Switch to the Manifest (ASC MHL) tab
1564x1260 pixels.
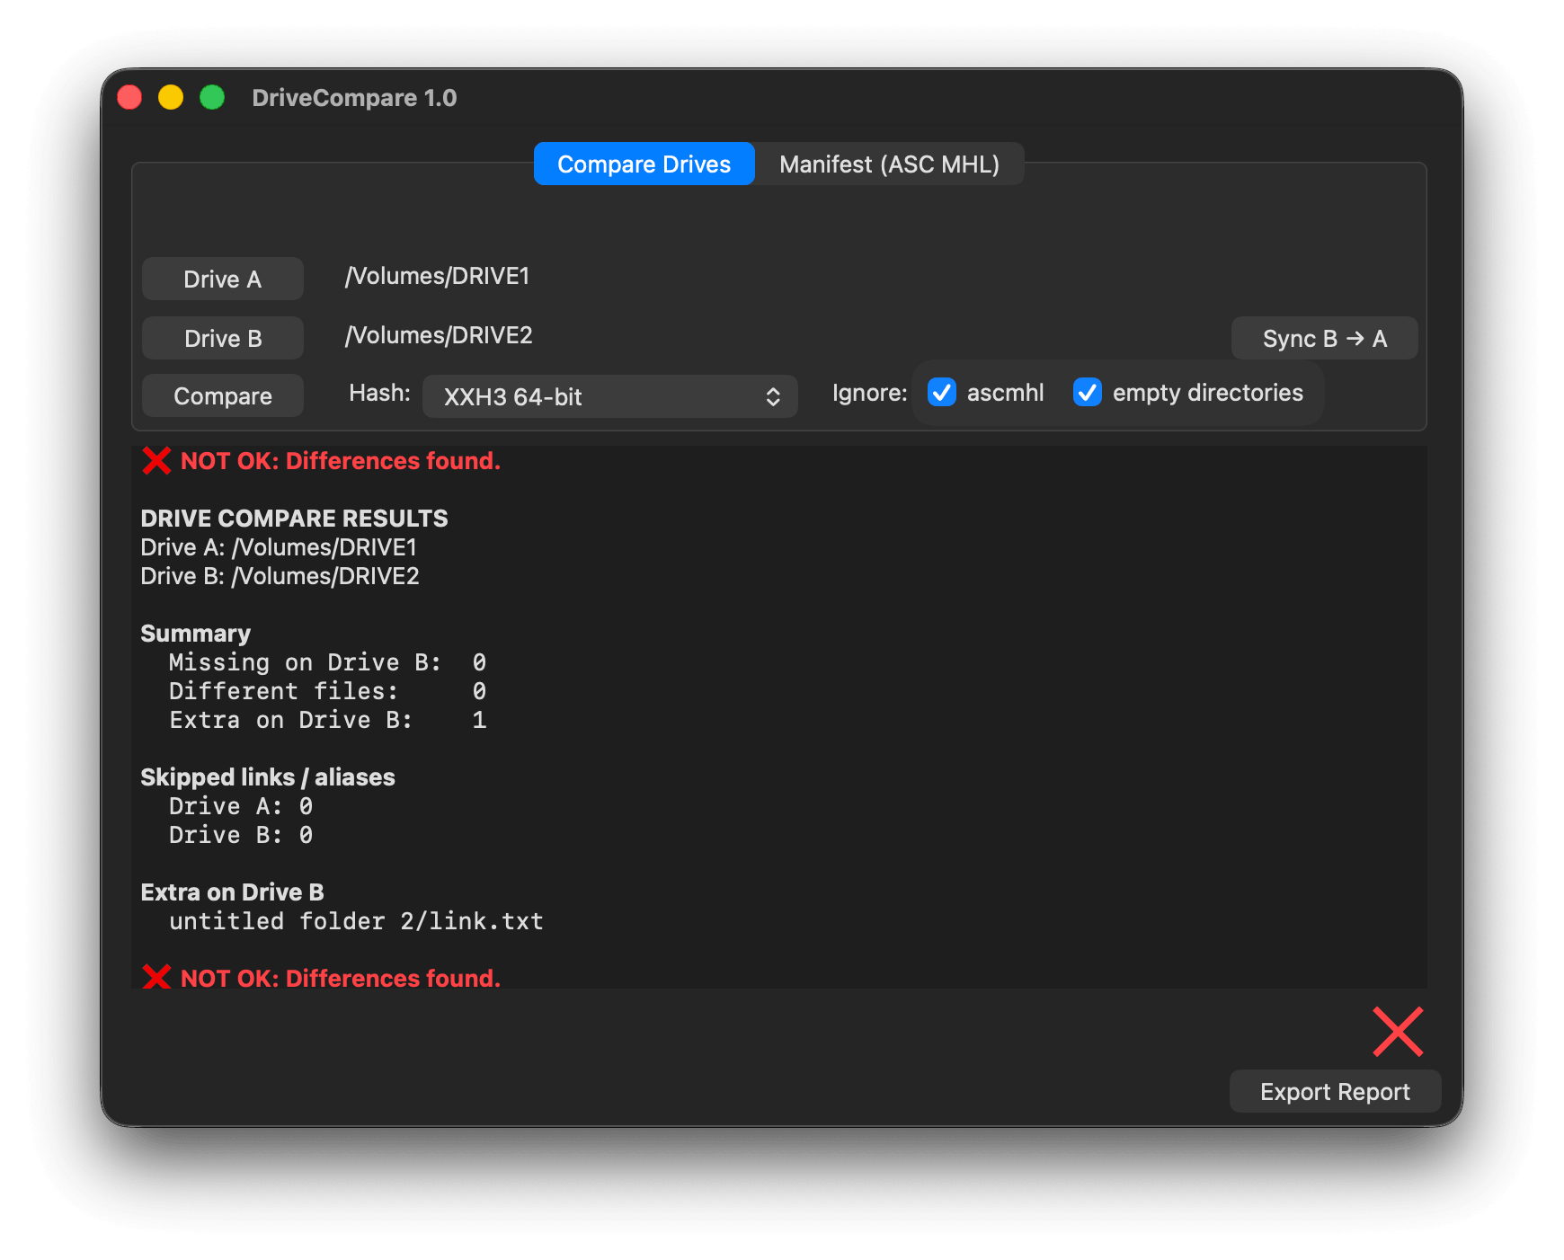click(x=889, y=164)
